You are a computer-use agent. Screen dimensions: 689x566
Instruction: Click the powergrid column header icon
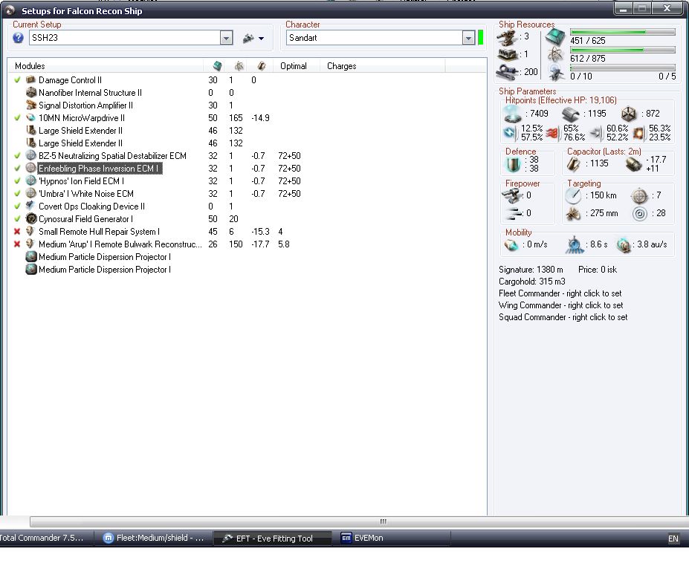(x=239, y=66)
